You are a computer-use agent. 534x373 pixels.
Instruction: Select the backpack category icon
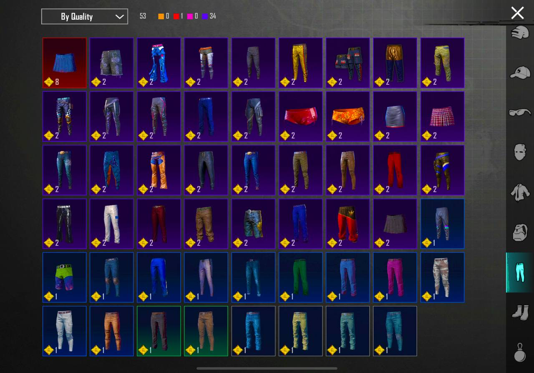[519, 232]
